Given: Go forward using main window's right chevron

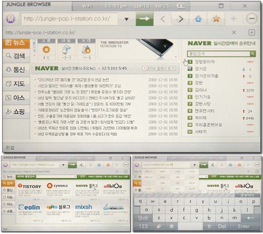Looking at the screenshot, I should [x=181, y=19].
